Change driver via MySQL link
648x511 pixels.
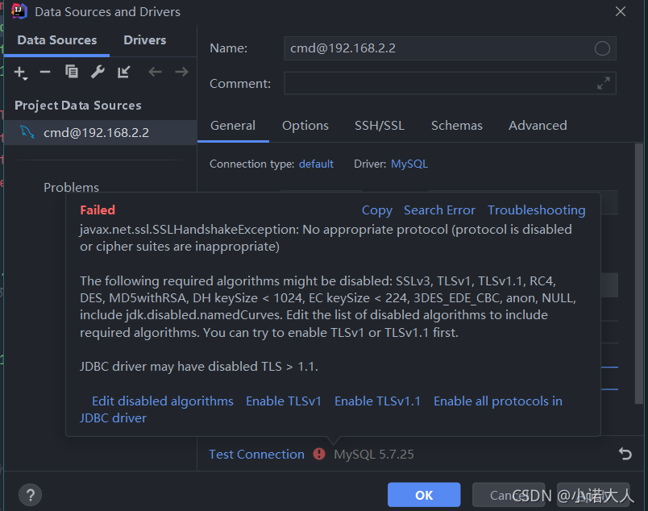(409, 164)
